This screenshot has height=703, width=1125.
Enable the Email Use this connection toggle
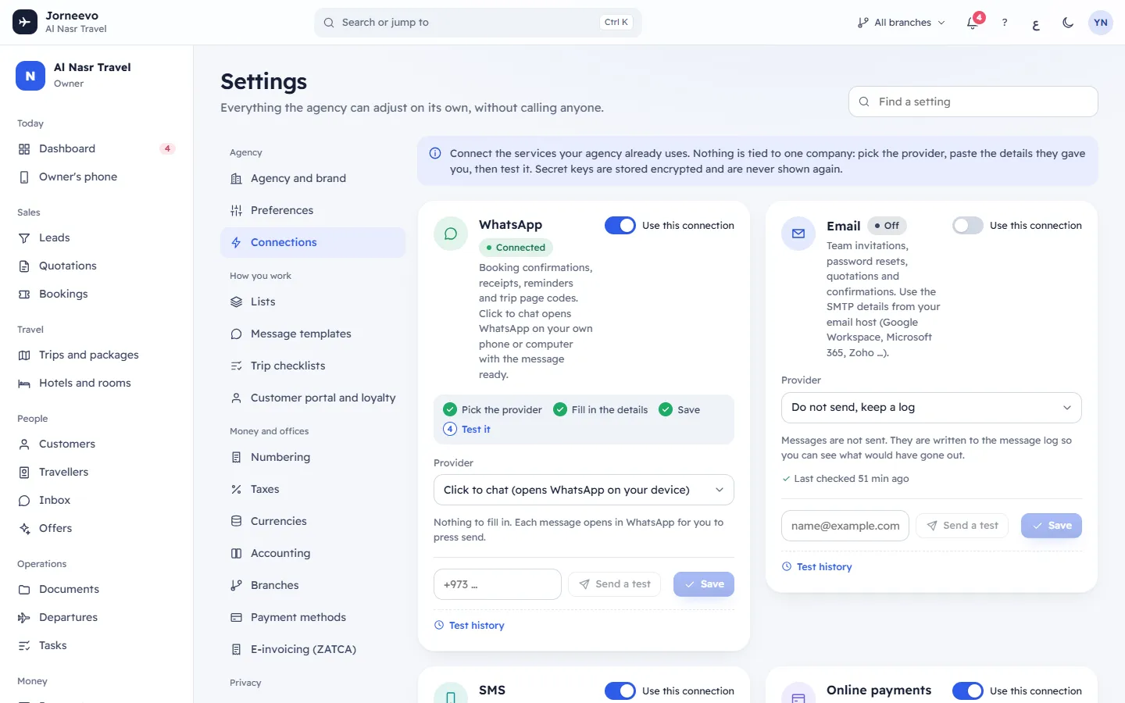pos(968,226)
